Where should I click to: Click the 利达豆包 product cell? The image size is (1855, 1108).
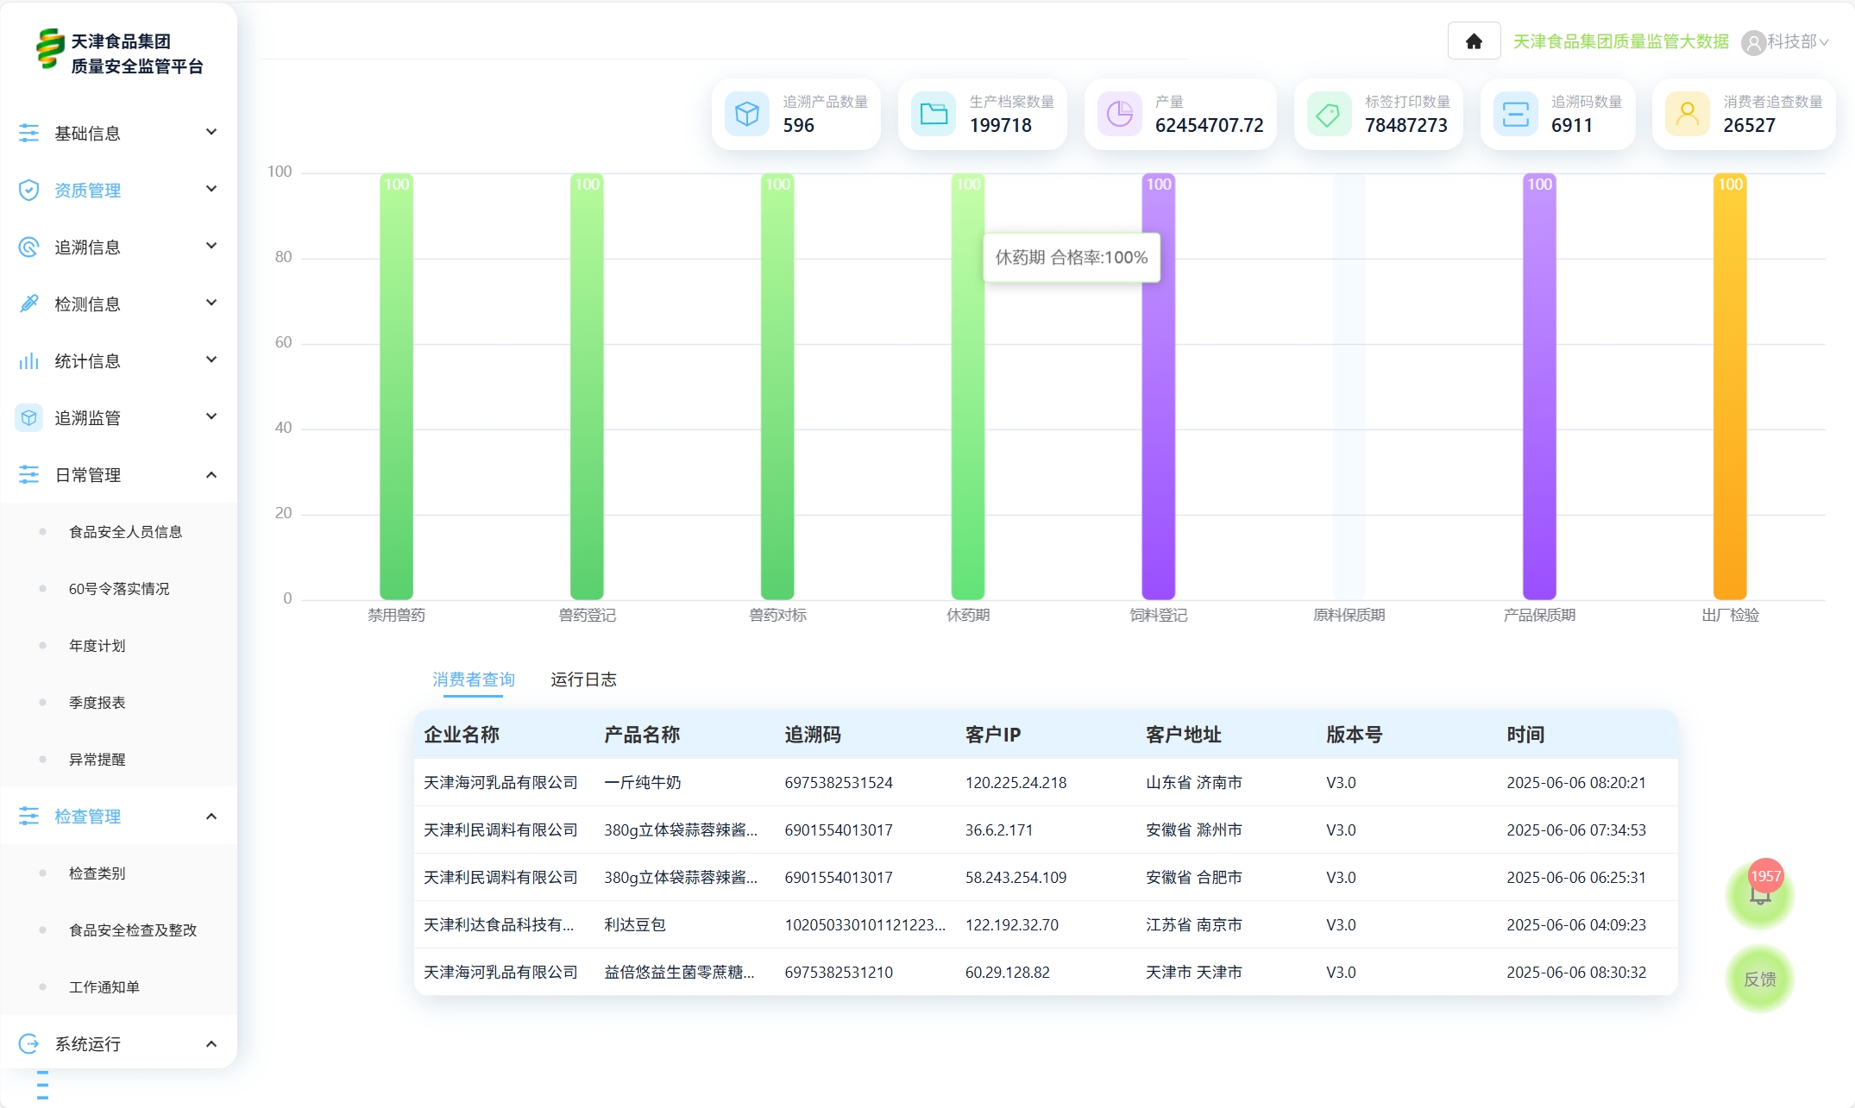[635, 924]
